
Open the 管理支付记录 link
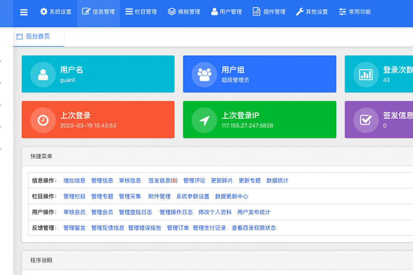[x=209, y=228]
